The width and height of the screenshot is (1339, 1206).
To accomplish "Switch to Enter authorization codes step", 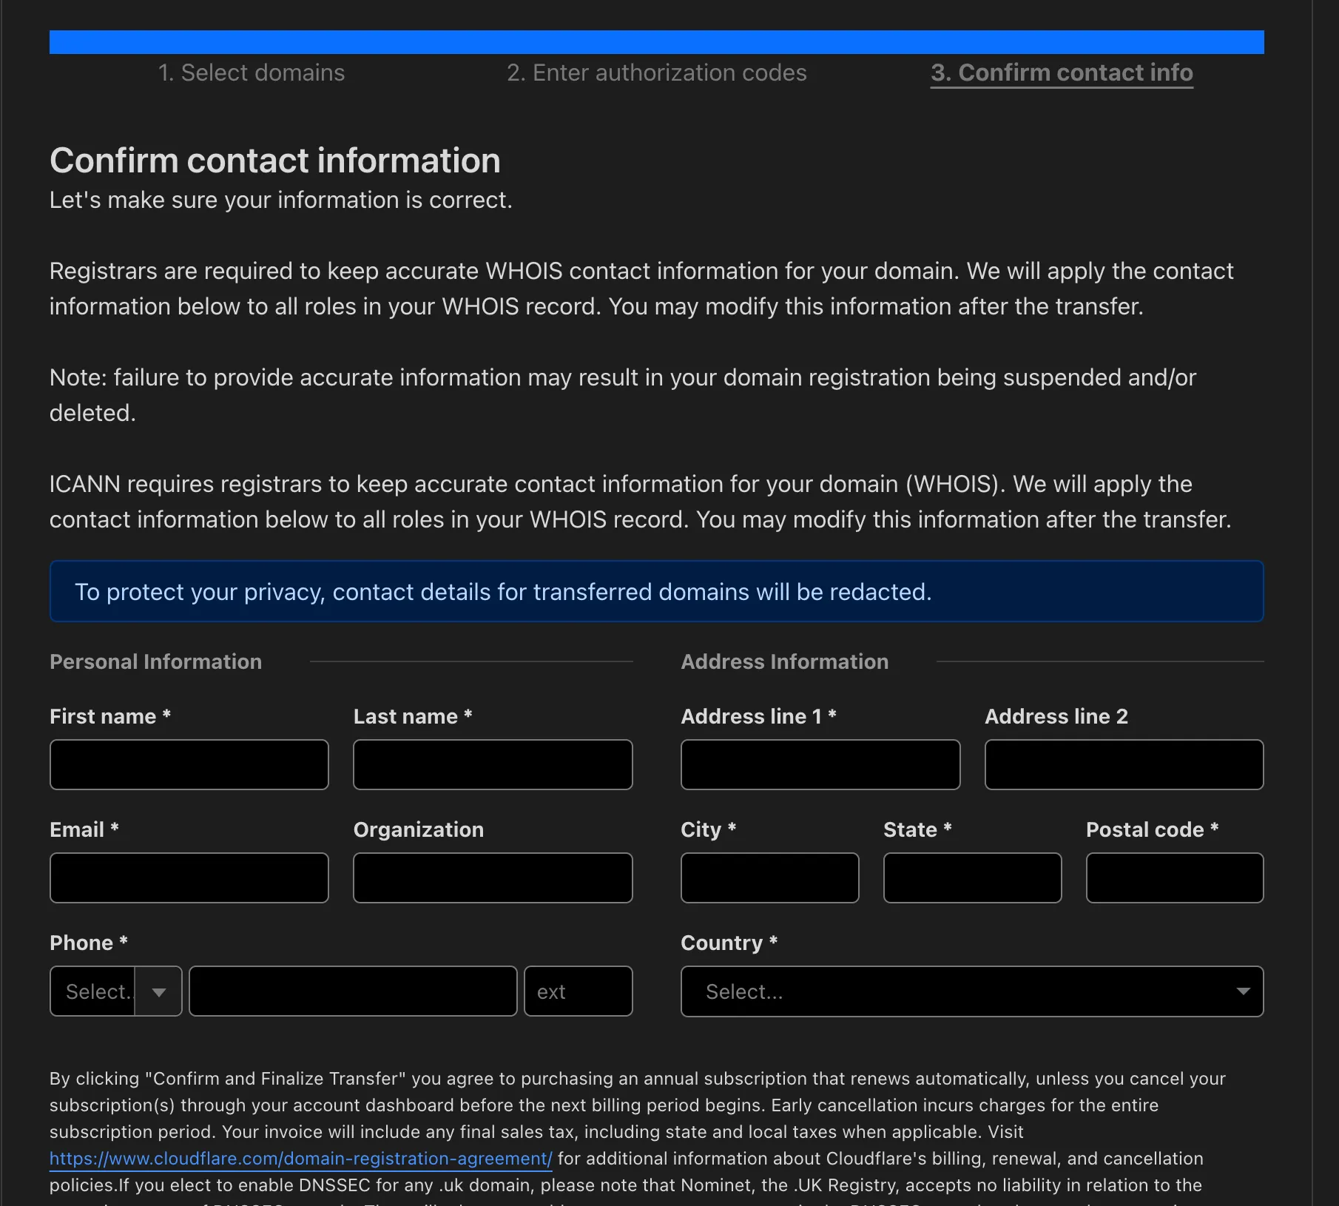I will coord(656,73).
